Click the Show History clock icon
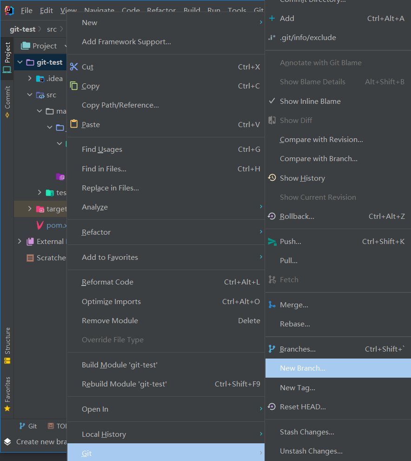411x461 pixels. tap(272, 178)
